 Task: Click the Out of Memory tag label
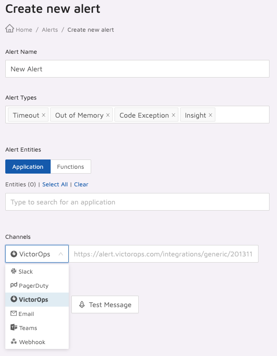tap(79, 115)
